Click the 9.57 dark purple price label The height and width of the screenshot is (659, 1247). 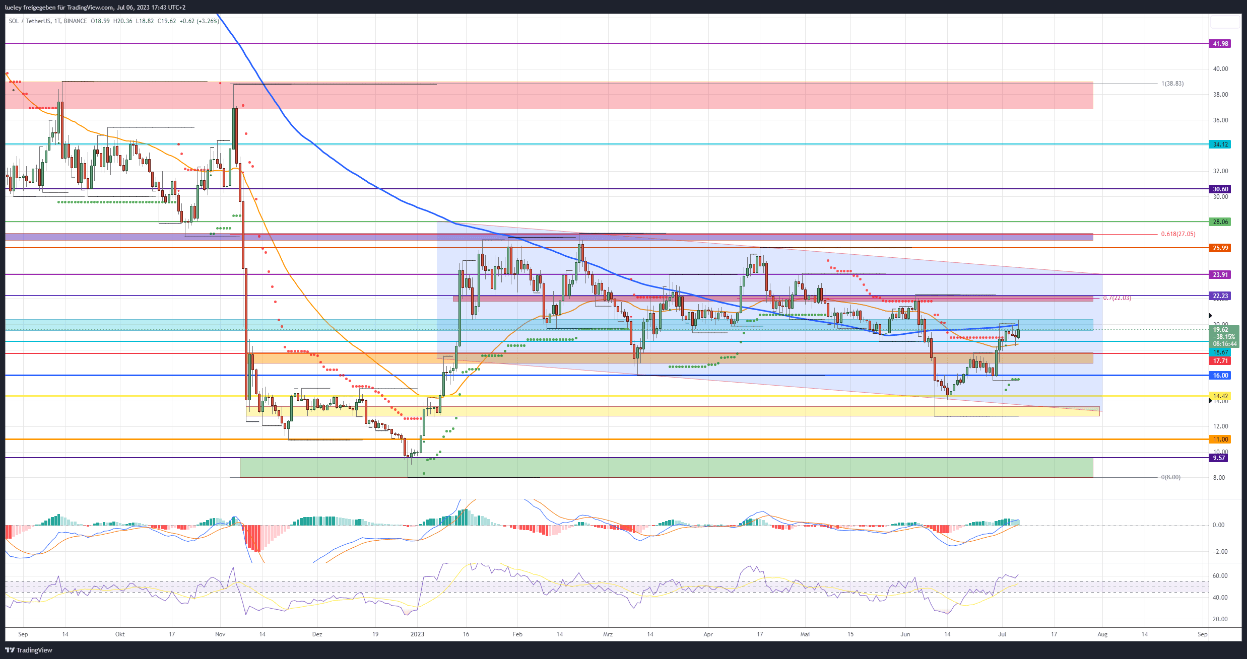[1219, 458]
